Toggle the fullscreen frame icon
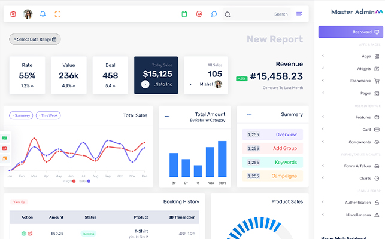The width and height of the screenshot is (385, 239). click(x=57, y=14)
